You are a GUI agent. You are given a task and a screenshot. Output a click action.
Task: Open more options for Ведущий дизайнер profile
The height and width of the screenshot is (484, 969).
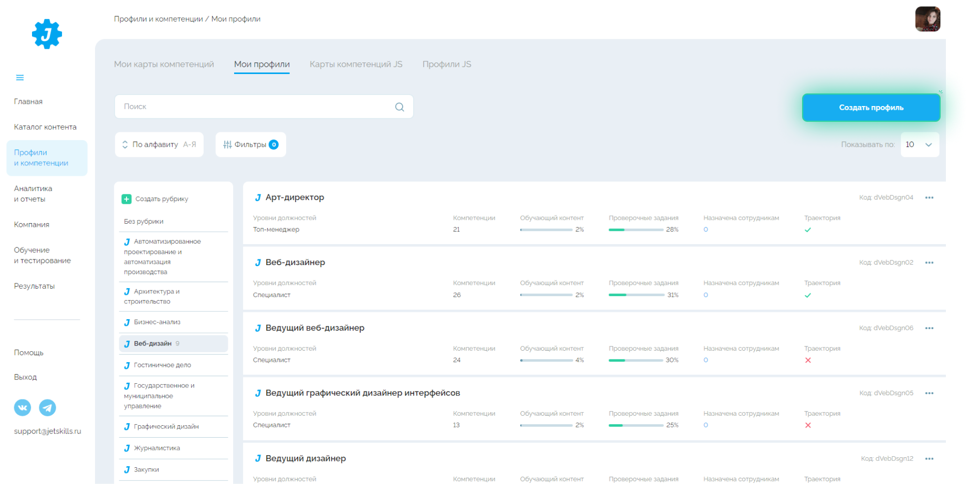(929, 459)
